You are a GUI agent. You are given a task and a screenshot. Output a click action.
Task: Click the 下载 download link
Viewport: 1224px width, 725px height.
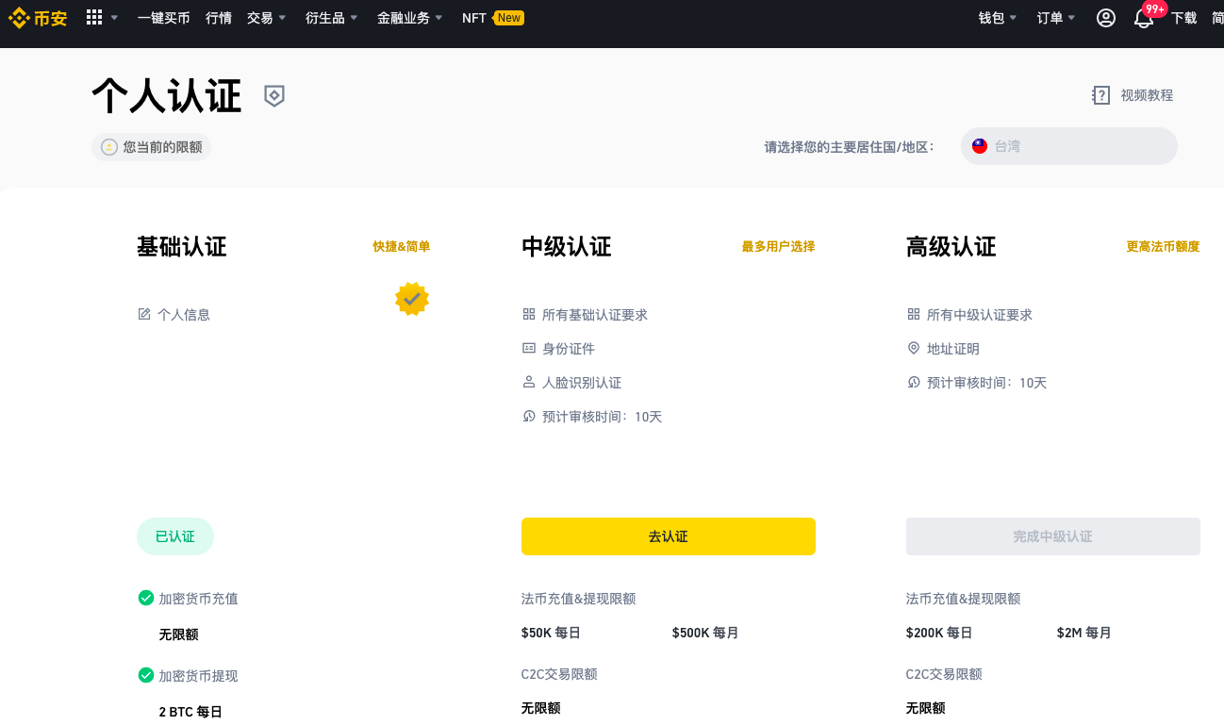(x=1184, y=18)
